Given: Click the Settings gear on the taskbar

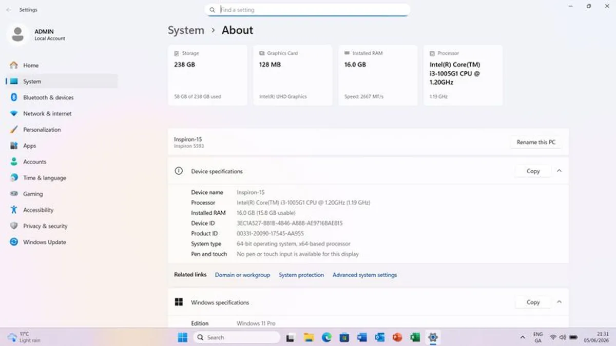Looking at the screenshot, I should click(x=433, y=337).
